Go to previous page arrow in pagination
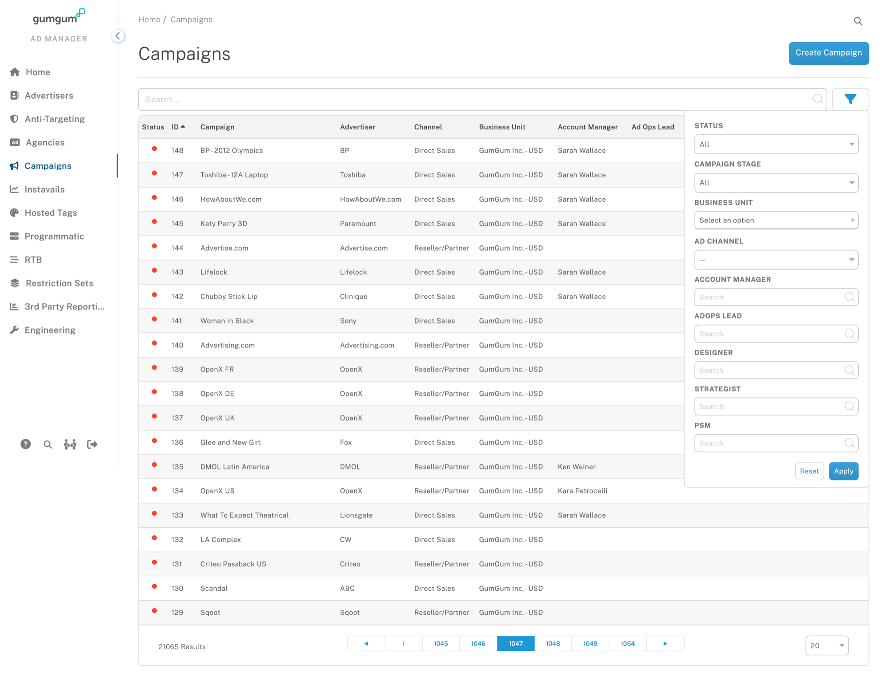Viewport: 889px width, 686px height. (x=366, y=643)
